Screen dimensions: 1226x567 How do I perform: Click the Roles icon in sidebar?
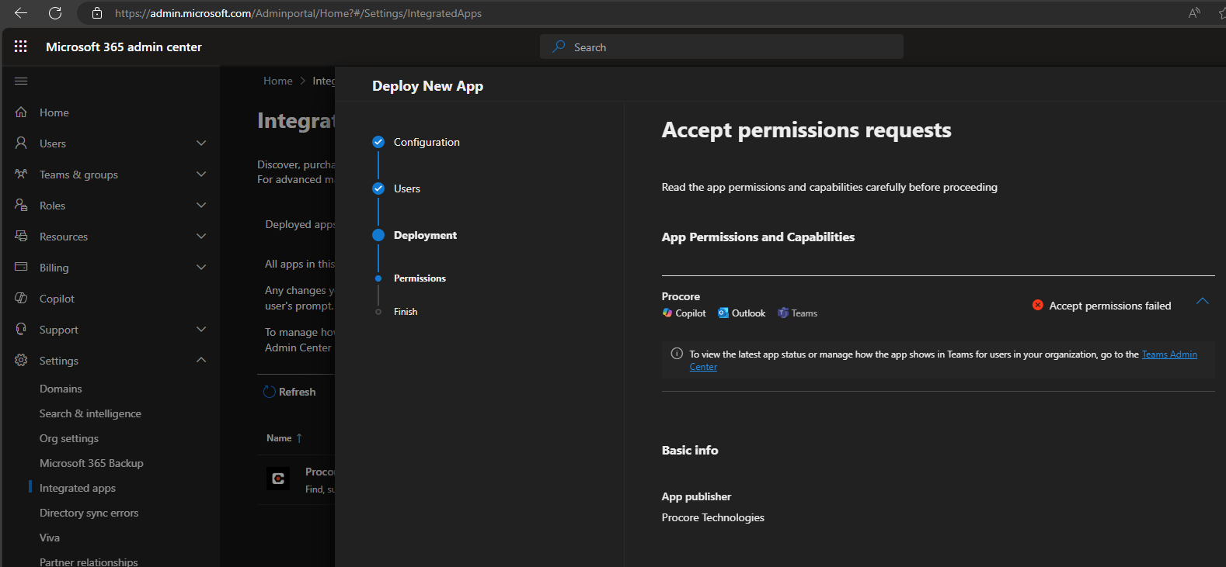[x=21, y=206]
